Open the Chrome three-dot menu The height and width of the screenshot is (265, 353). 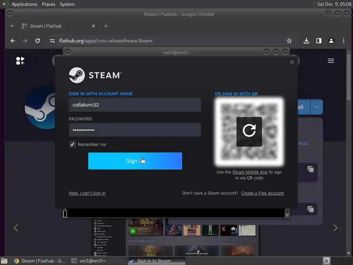344,41
